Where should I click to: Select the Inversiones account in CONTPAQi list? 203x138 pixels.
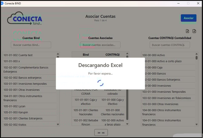click(170, 86)
